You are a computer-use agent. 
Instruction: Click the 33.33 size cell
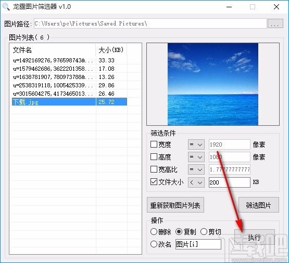coord(107,60)
